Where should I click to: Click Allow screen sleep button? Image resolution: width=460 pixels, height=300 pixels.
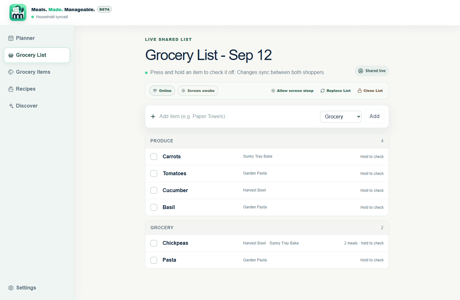click(x=292, y=91)
